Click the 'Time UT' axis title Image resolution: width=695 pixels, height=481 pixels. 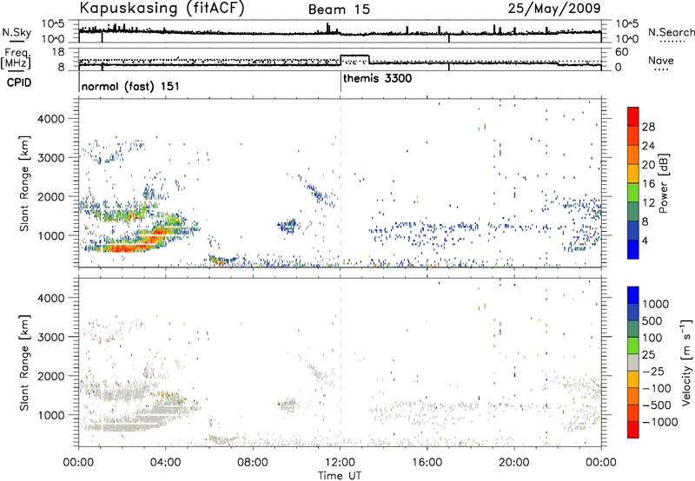[x=340, y=476]
